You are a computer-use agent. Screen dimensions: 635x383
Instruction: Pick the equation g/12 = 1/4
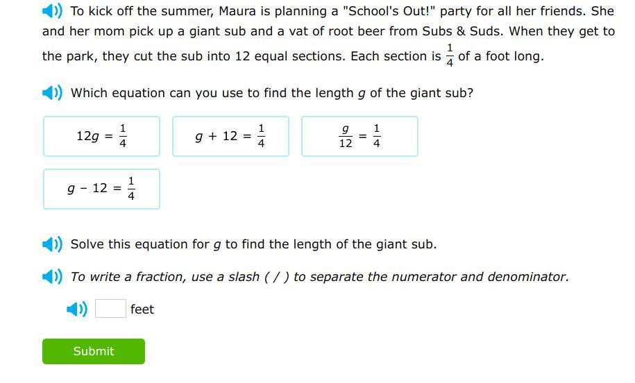click(359, 136)
